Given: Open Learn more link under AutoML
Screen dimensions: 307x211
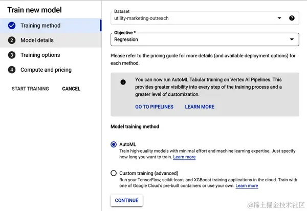Looking at the screenshot, I should 184,157.
